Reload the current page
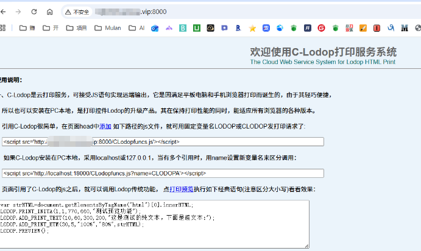 click(x=34, y=12)
